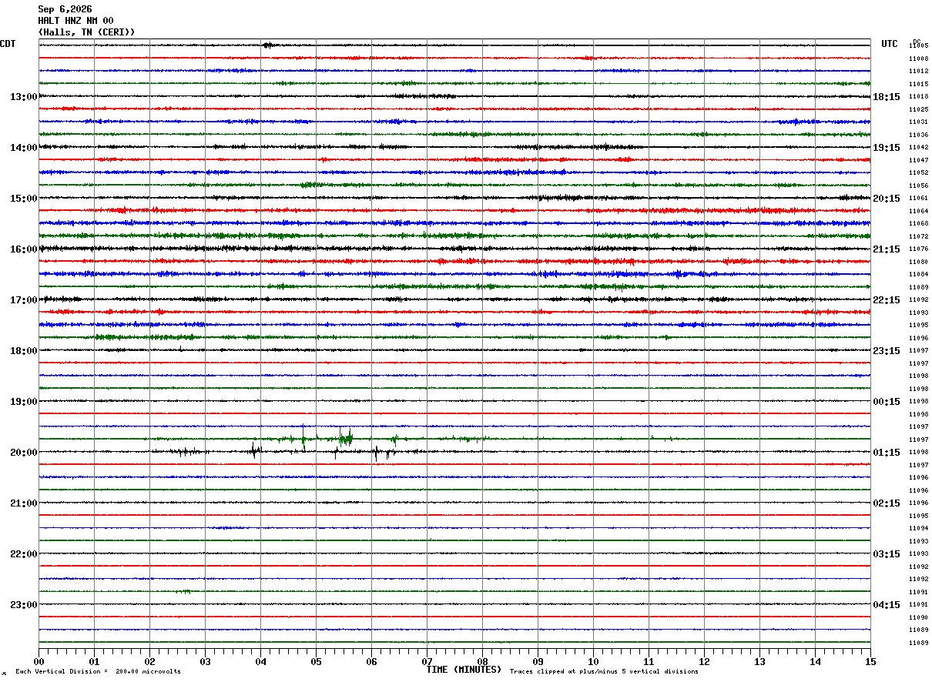Click the Halls, TN (CERI) location text

[x=86, y=32]
